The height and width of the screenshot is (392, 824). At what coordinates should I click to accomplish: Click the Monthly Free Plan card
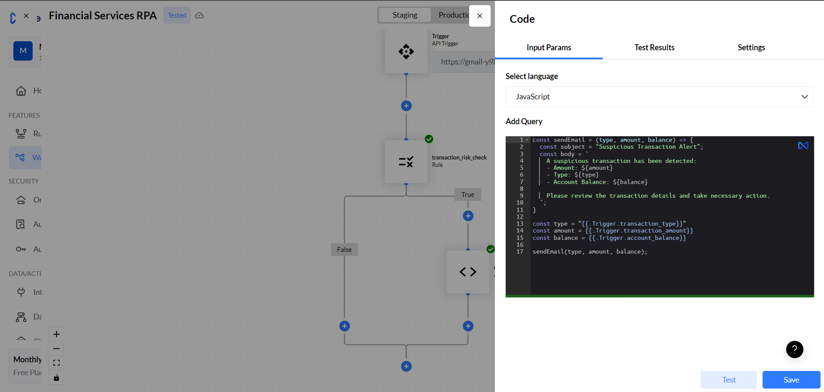click(26, 366)
